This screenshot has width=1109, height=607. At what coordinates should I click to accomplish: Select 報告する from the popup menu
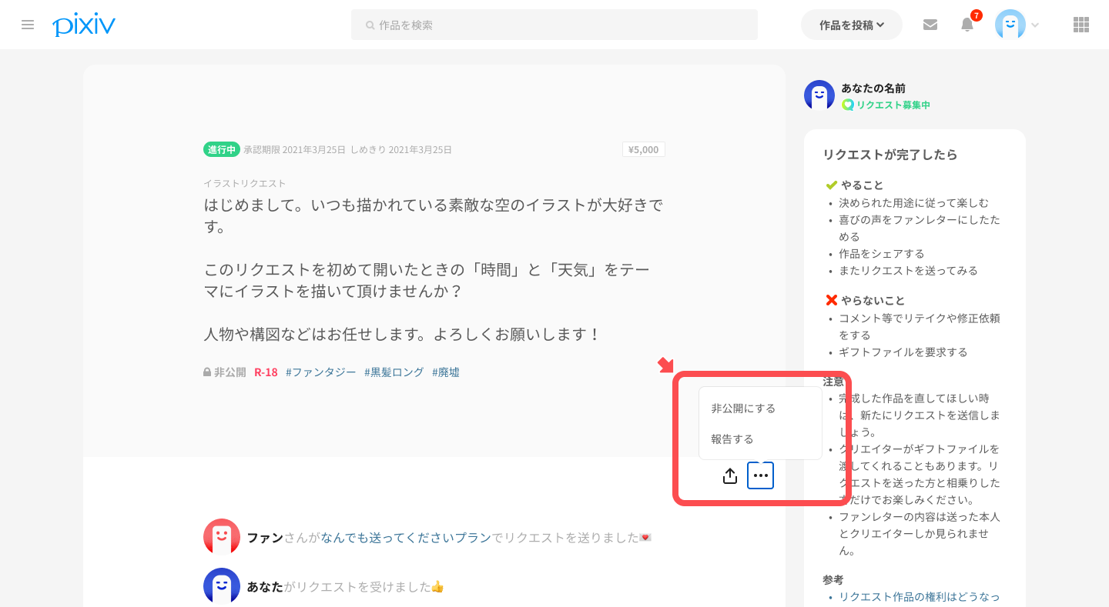click(732, 439)
